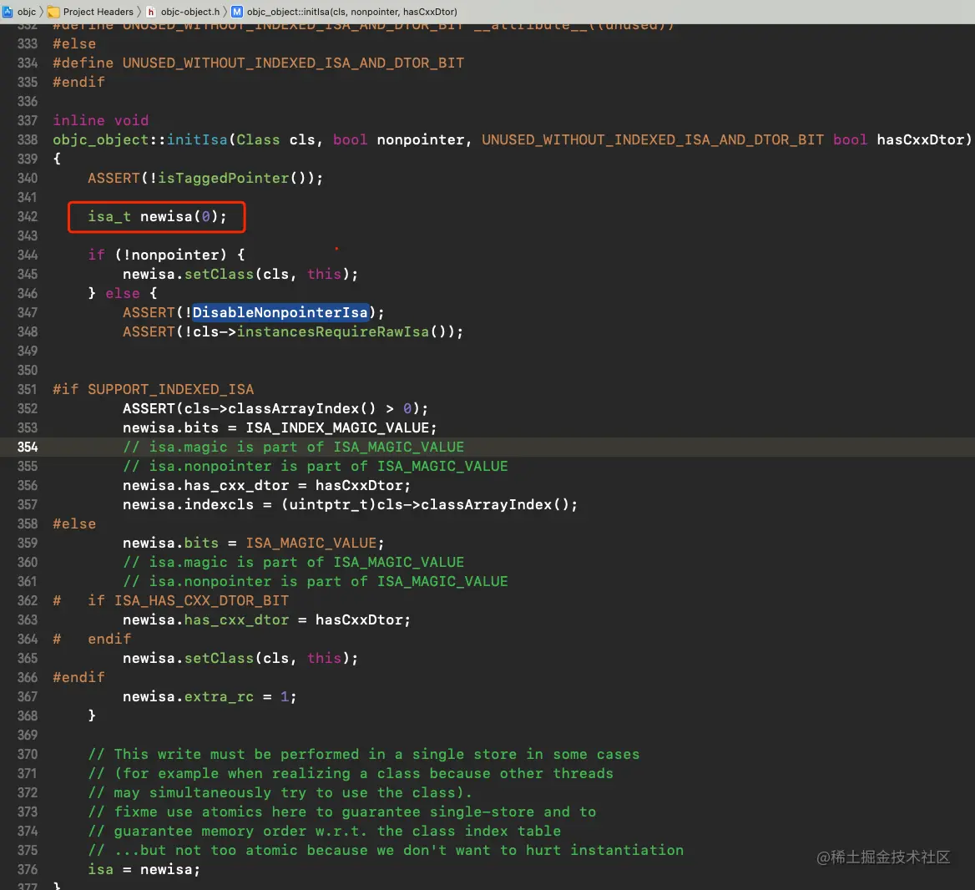
Task: Click the 'isa = newisa;' statement
Action: point(144,869)
